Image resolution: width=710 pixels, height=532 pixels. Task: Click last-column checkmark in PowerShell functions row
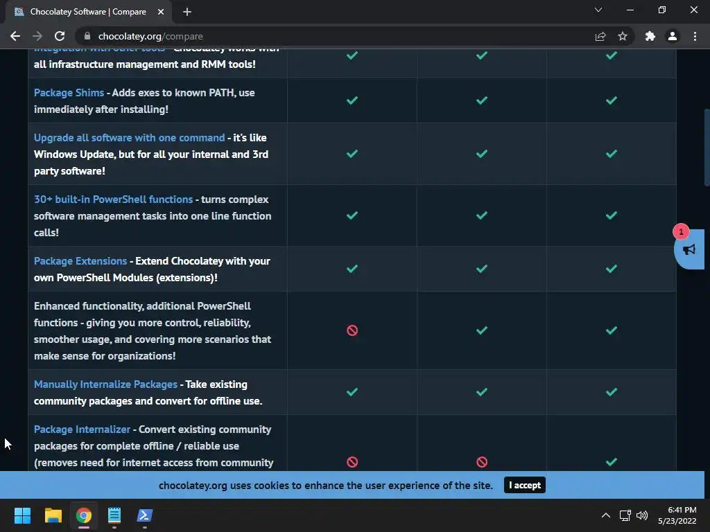[x=612, y=215]
